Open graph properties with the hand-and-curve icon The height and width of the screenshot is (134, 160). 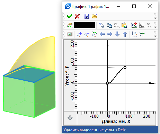(70, 25)
